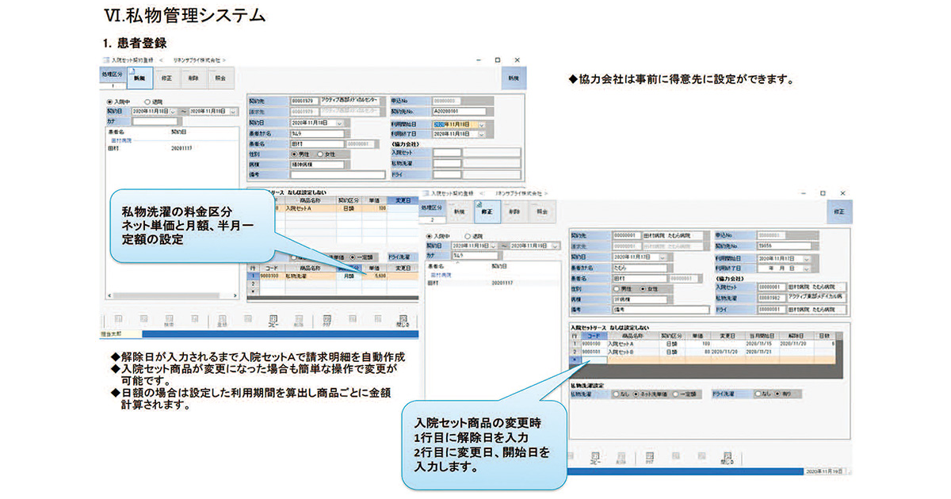Set ドライ洗濯 to なし in the front window
The height and width of the screenshot is (499, 951).
click(758, 394)
